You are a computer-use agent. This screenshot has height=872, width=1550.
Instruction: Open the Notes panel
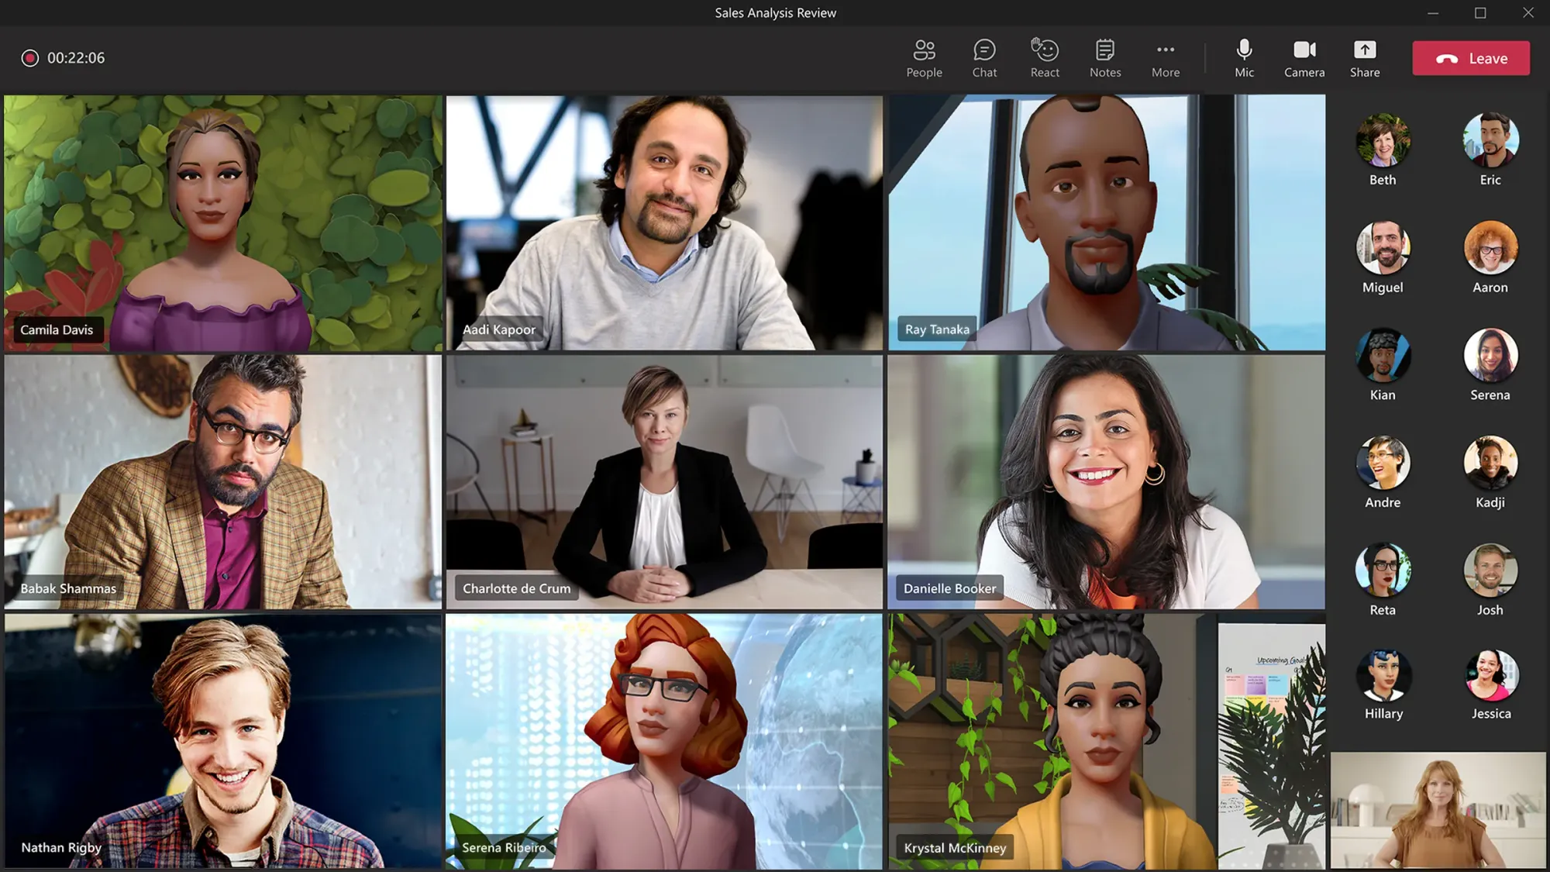point(1105,57)
